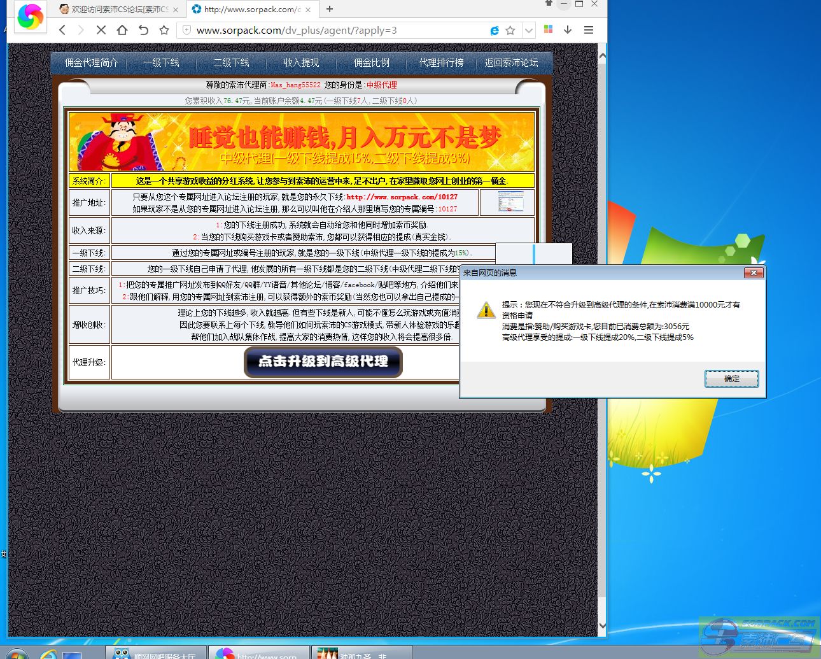The width and height of the screenshot is (821, 659).
Task: Close the 来自网页的消息 dialog
Action: [754, 273]
